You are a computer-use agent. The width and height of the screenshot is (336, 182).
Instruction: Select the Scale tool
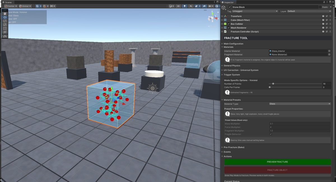pyautogui.click(x=5, y=25)
